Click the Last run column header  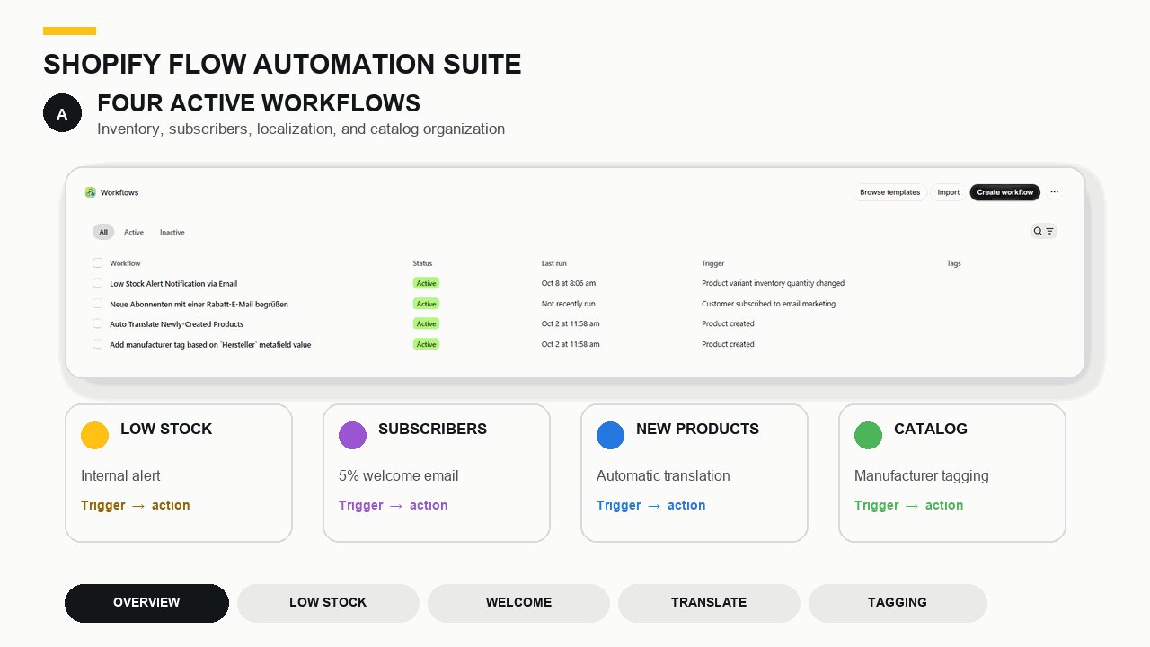(x=553, y=263)
